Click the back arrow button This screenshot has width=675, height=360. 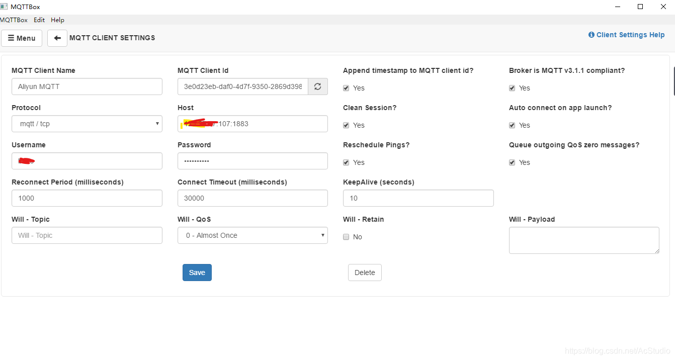pos(57,38)
